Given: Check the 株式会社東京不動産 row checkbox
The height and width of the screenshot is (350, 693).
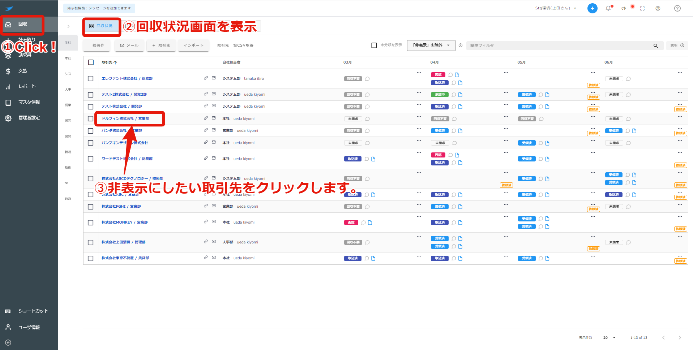Looking at the screenshot, I should pos(91,258).
